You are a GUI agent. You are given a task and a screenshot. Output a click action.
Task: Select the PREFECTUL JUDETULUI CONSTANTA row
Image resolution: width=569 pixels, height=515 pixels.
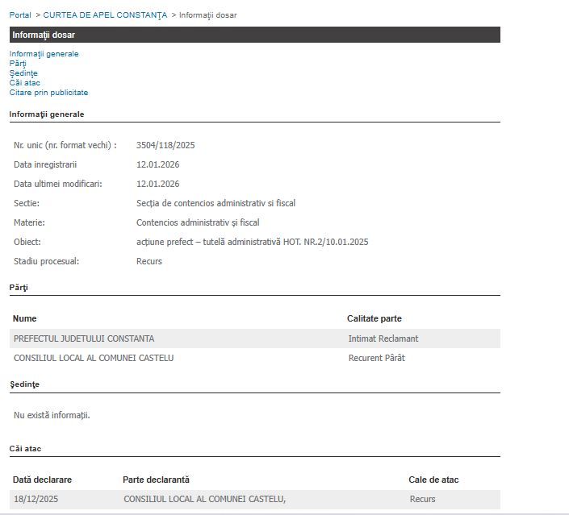(x=84, y=338)
